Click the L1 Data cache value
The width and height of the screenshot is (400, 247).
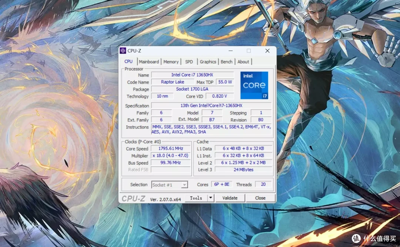click(243, 148)
